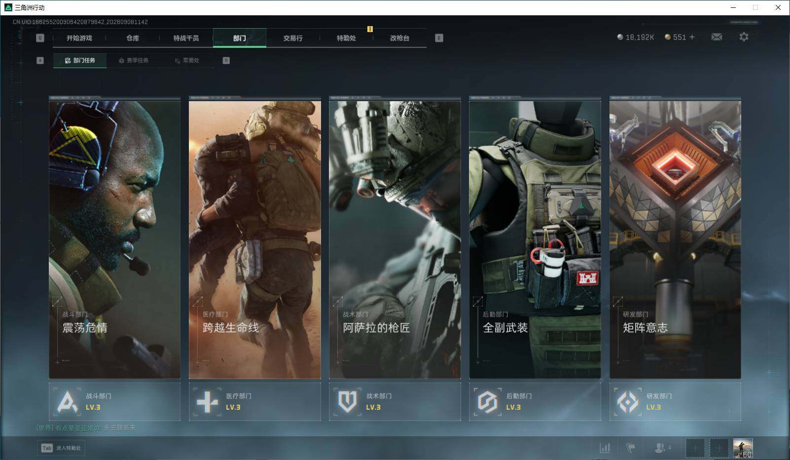Click the 研发部门 LV.3 panel

point(675,402)
